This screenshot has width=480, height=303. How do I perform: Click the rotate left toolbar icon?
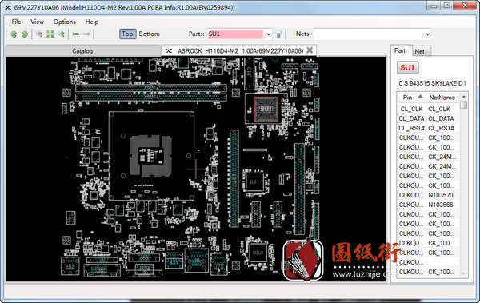pyautogui.click(x=14, y=34)
